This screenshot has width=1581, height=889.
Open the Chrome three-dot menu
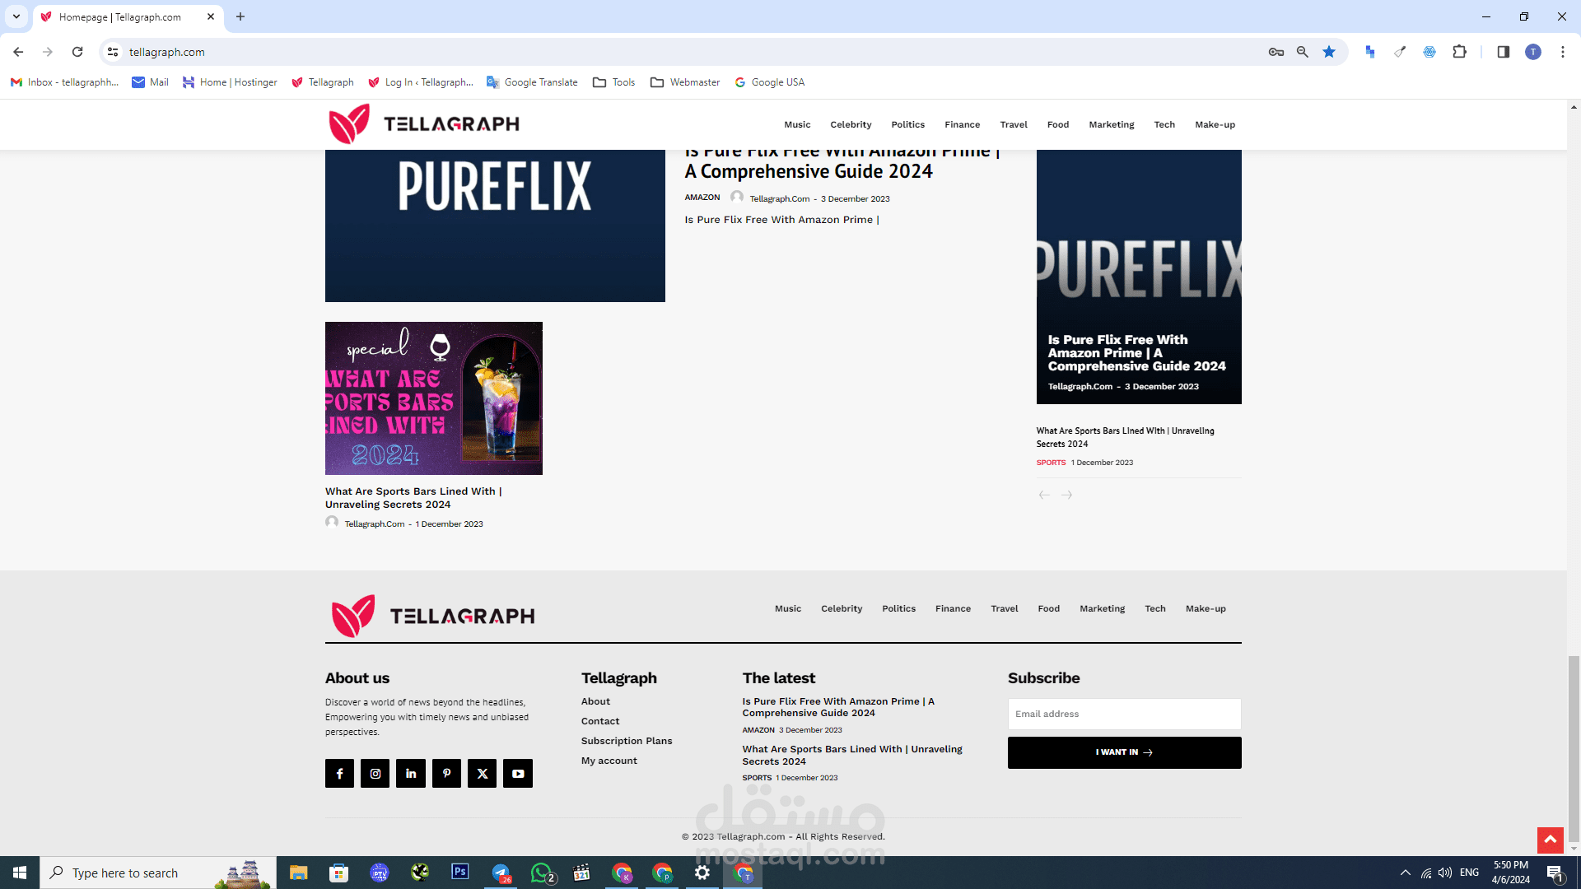(1563, 52)
